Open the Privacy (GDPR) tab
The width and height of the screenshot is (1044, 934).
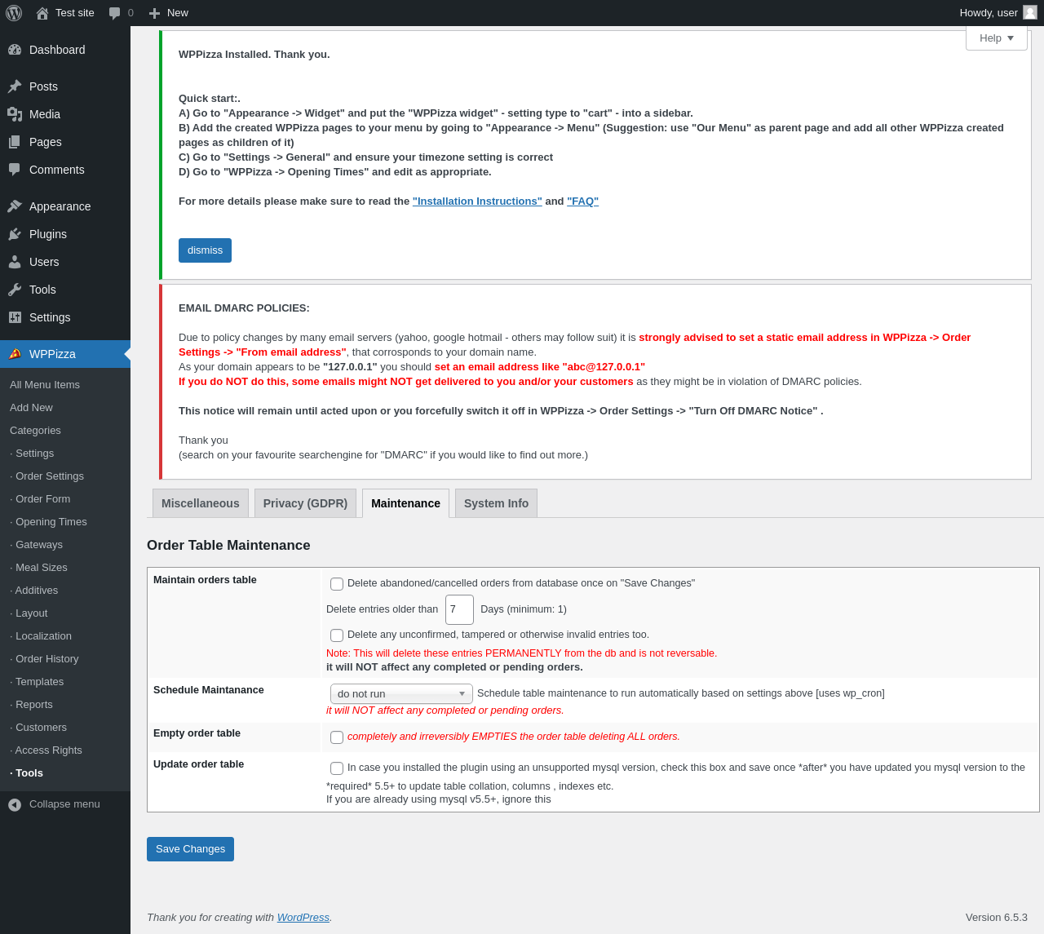tap(305, 503)
